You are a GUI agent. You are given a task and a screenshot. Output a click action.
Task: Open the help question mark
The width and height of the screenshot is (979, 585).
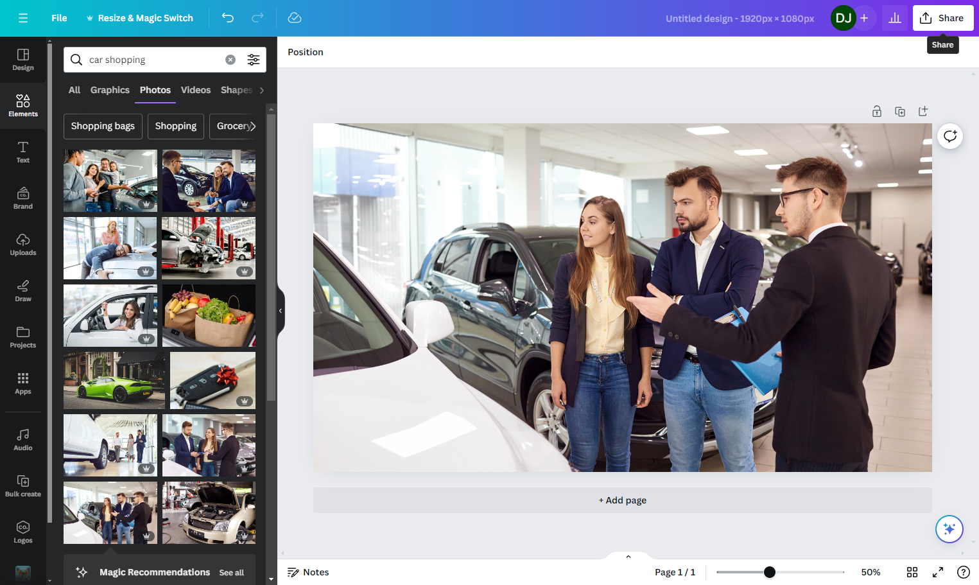point(964,572)
